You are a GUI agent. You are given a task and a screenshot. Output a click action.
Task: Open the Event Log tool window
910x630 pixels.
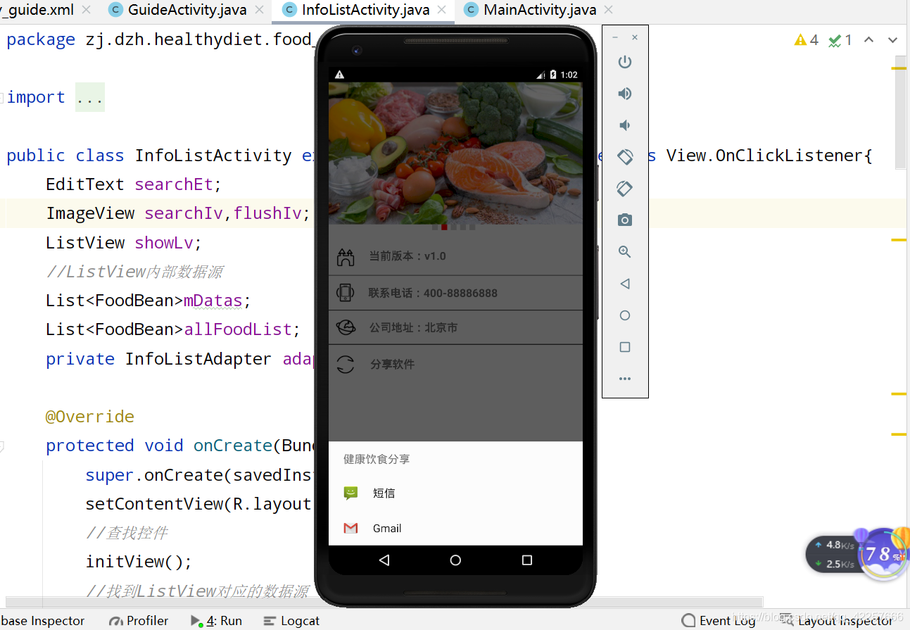tap(719, 621)
